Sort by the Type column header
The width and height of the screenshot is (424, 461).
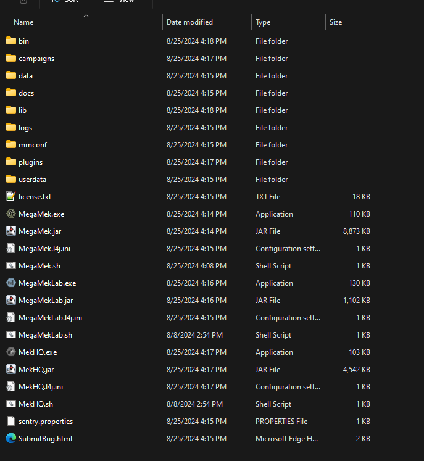coord(263,22)
